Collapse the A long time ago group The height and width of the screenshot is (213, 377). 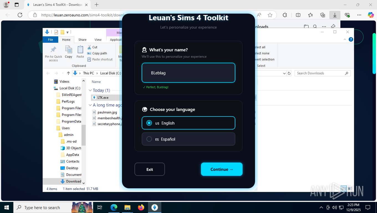pyautogui.click(x=90, y=105)
